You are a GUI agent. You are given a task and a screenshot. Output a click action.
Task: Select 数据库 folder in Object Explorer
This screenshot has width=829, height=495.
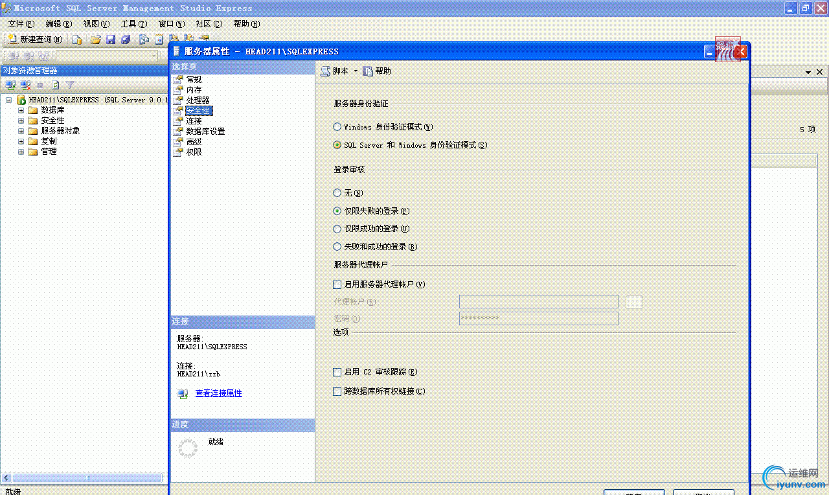52,110
